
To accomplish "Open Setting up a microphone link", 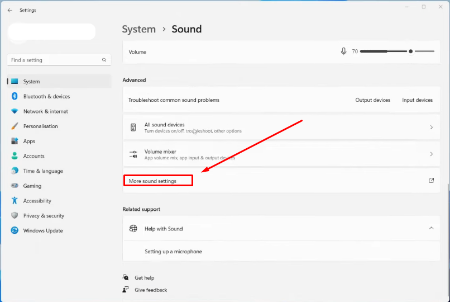I will pos(173,252).
